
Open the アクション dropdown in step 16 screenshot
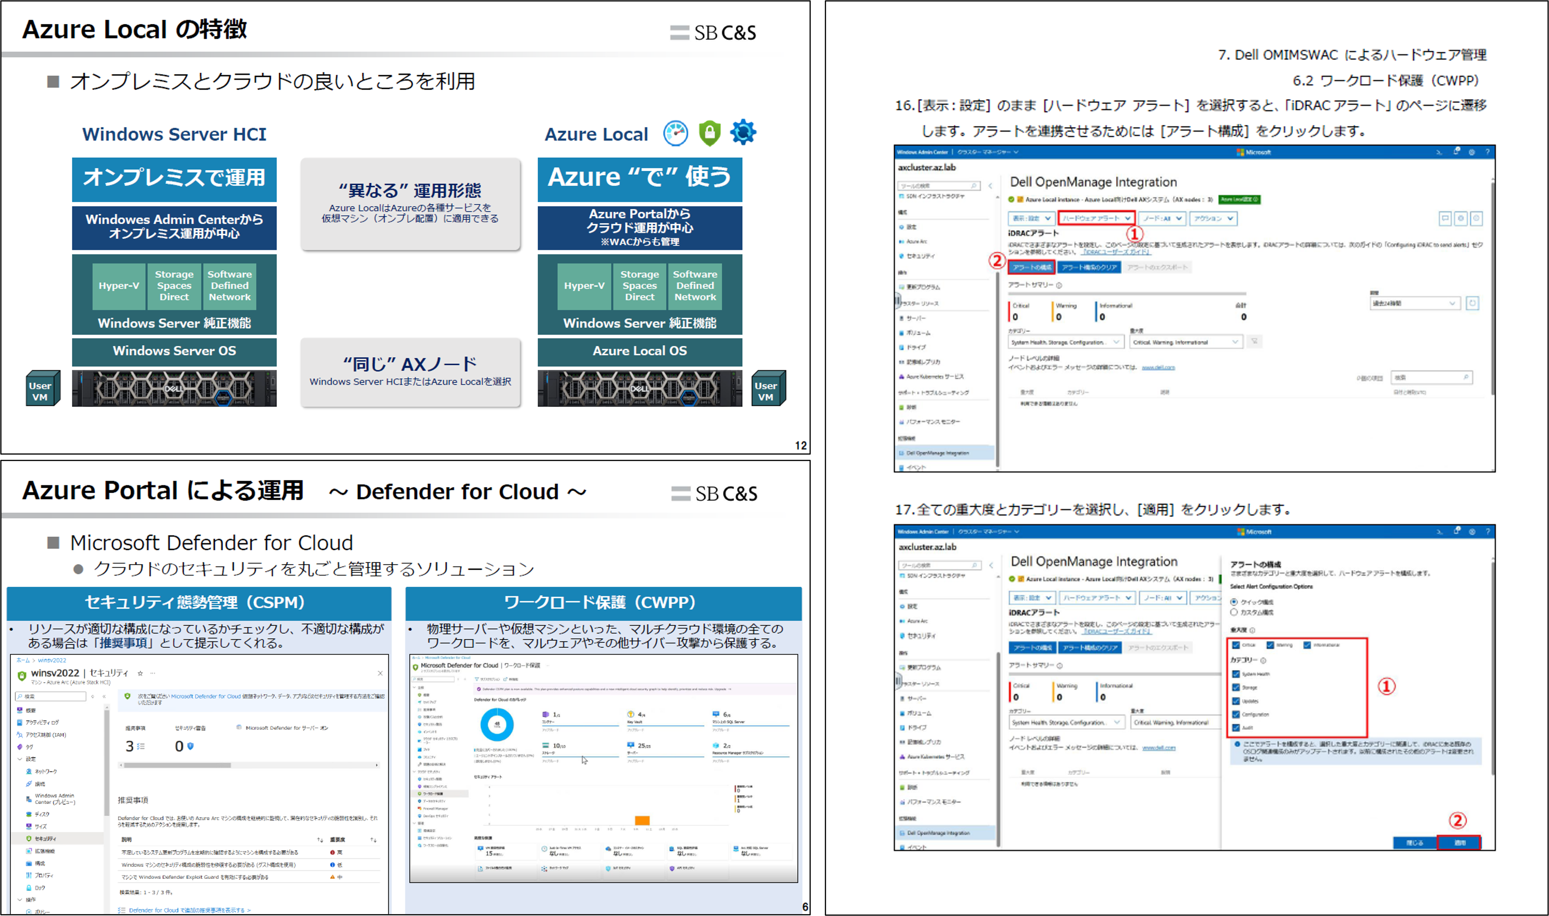1213,218
